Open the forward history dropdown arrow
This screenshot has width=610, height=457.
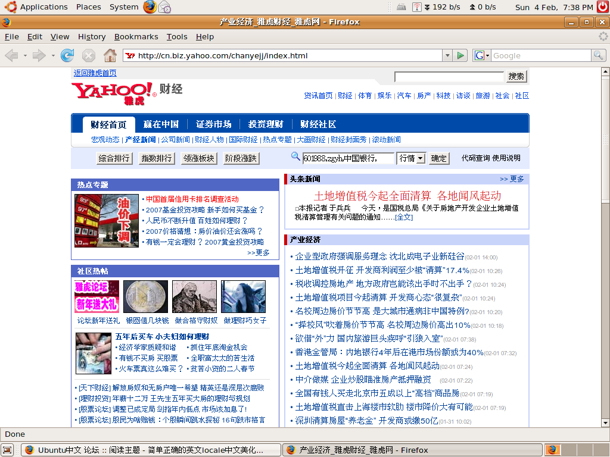click(53, 55)
